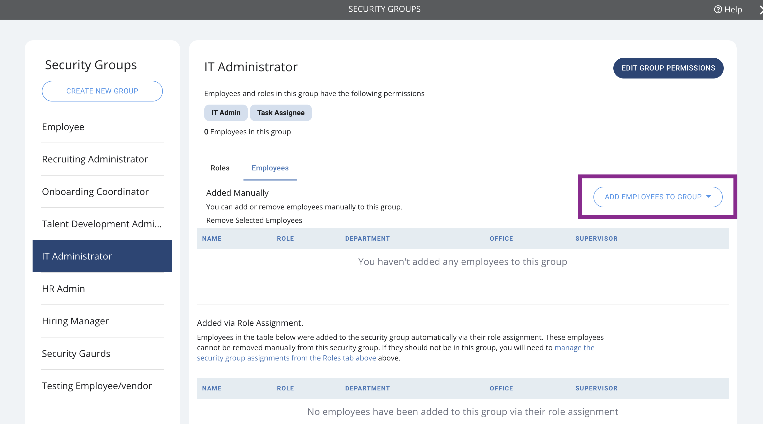The height and width of the screenshot is (424, 763).
Task: Click Department header in role assignment table
Action: coord(368,388)
